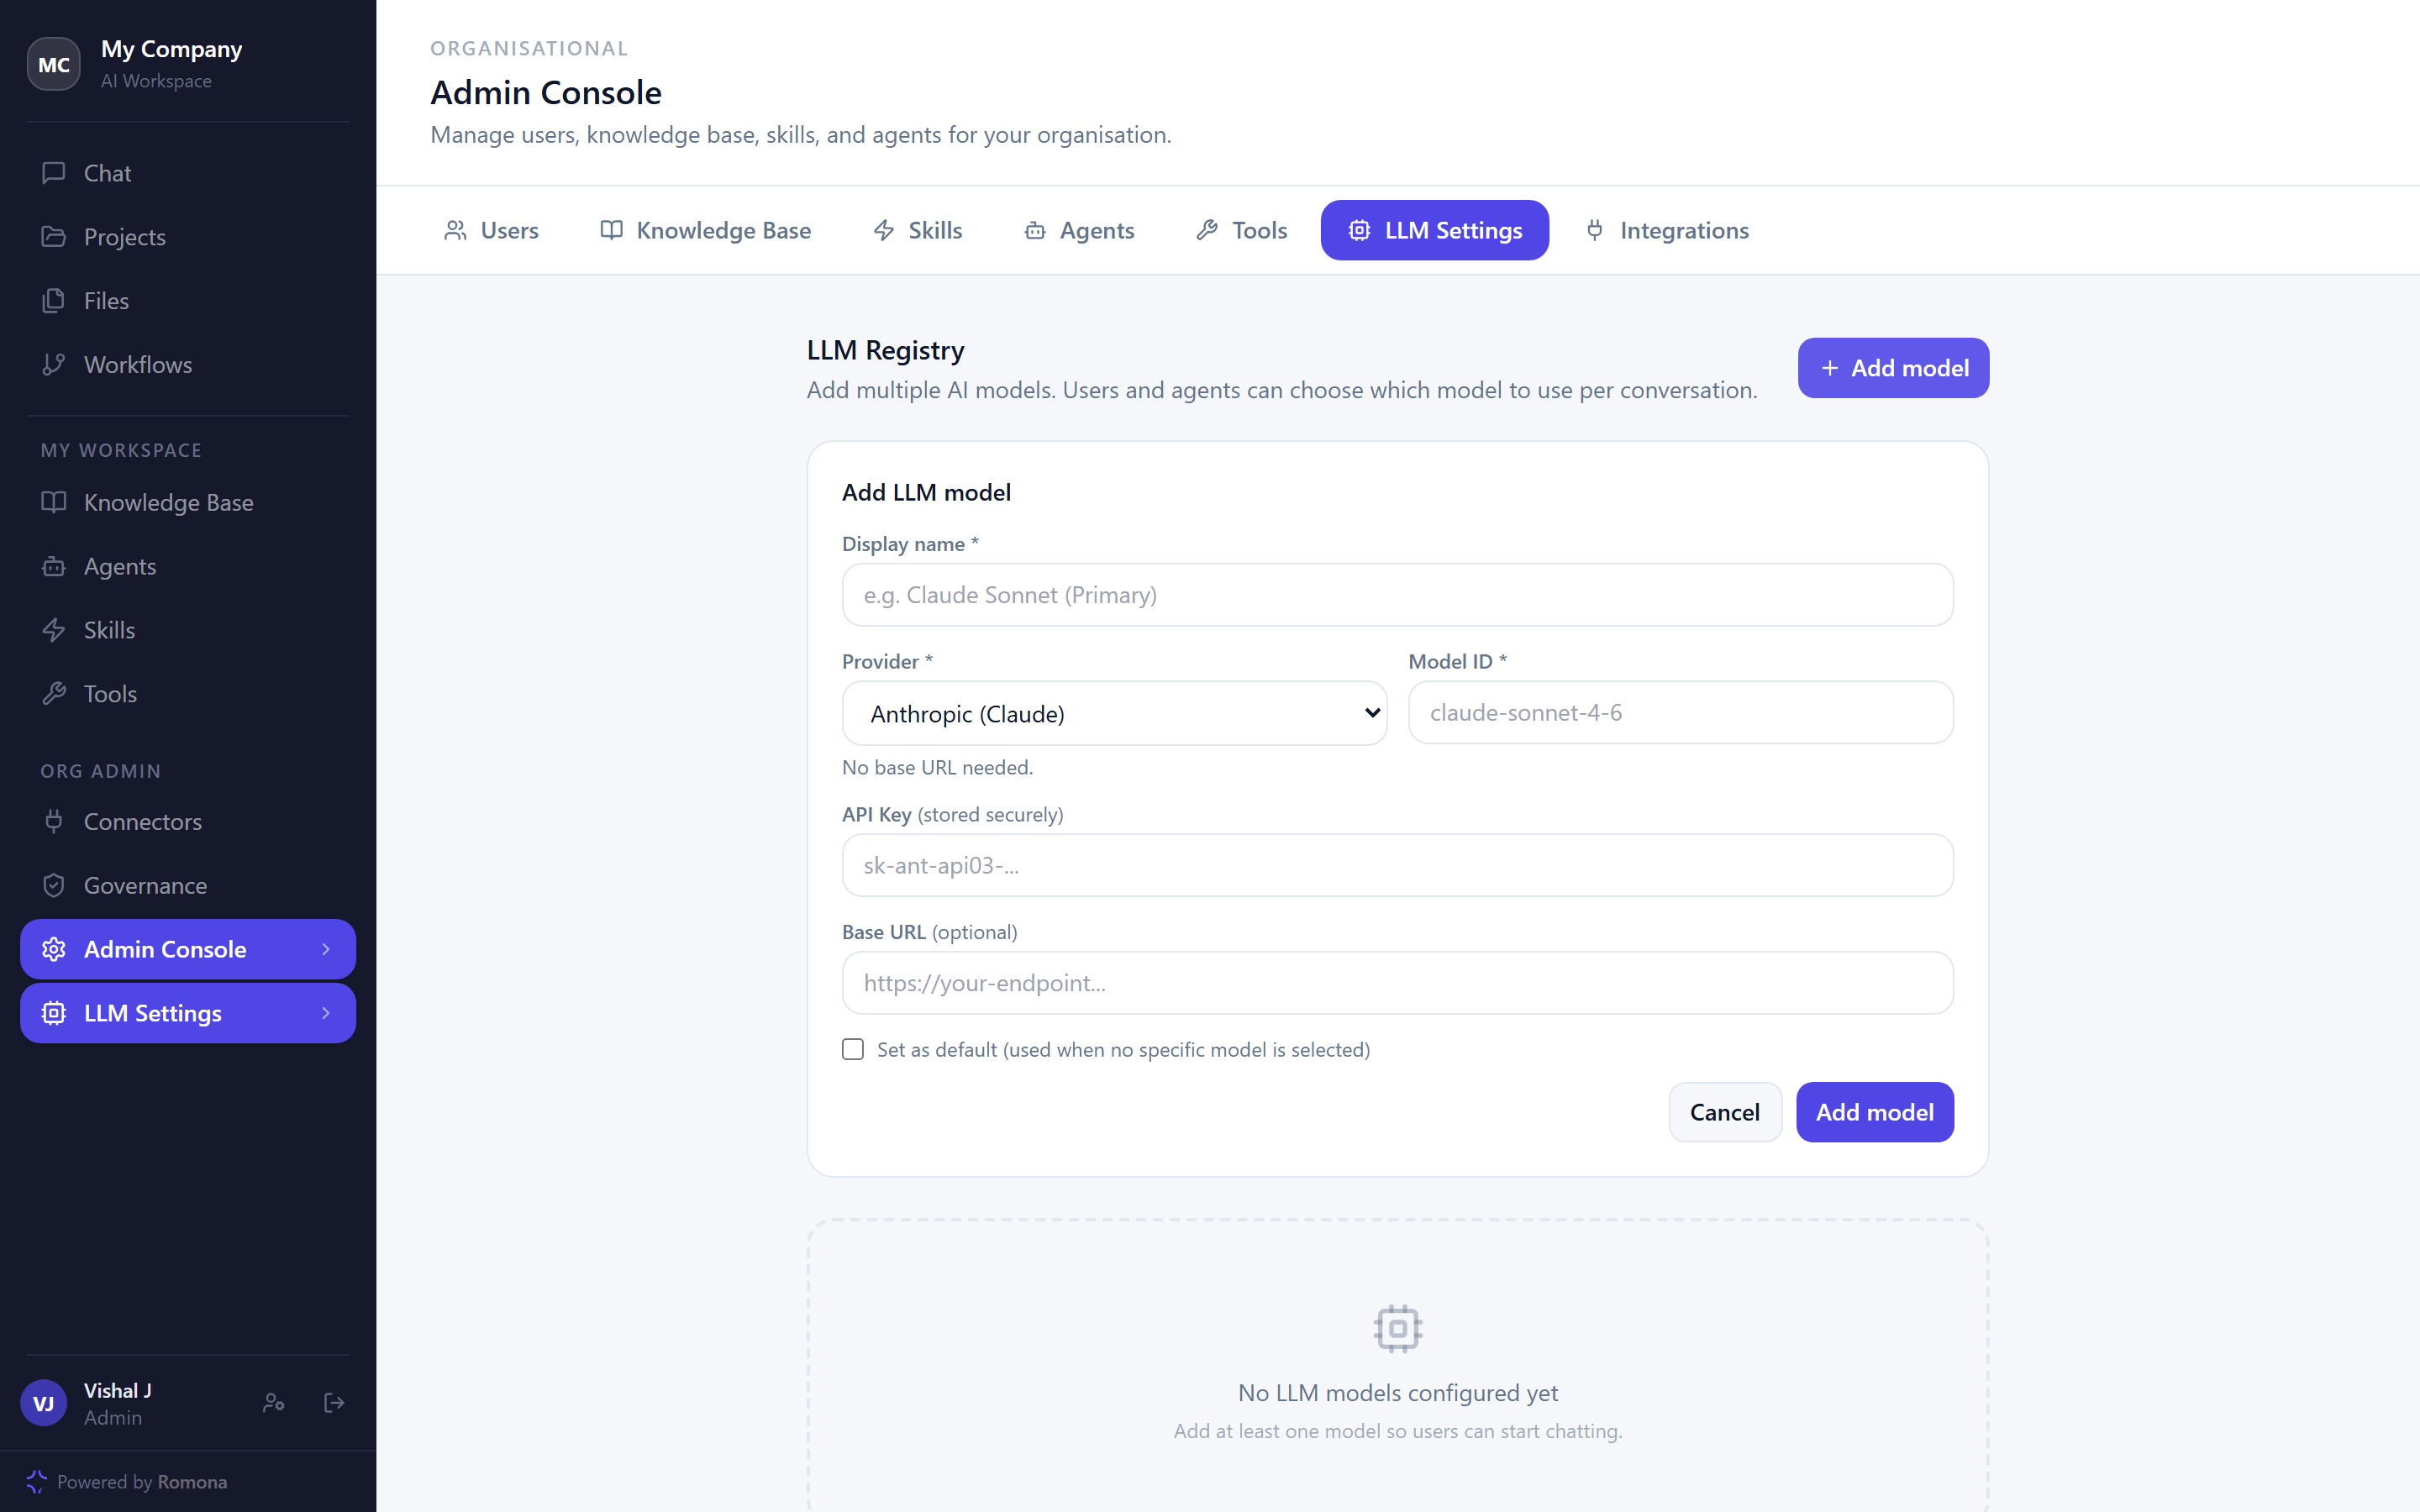
Task: Switch to the Integrations tab
Action: pyautogui.click(x=1667, y=230)
